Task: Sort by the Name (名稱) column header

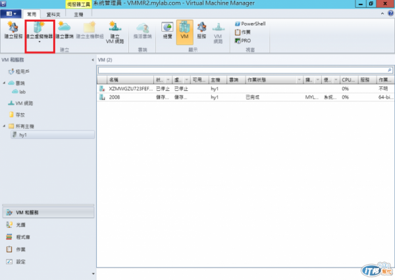Action: [130, 80]
